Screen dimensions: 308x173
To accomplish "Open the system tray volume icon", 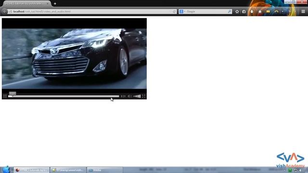I will [x=300, y=170].
